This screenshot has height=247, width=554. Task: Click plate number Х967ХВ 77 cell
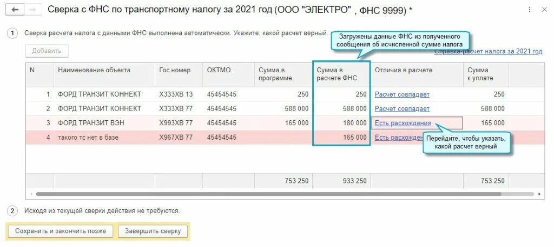179,138
